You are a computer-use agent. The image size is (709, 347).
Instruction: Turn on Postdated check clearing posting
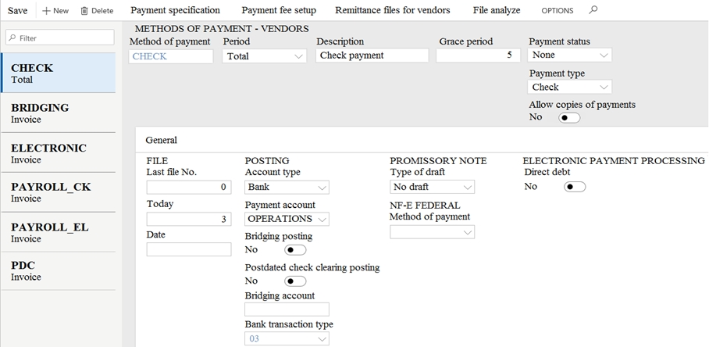tap(295, 281)
